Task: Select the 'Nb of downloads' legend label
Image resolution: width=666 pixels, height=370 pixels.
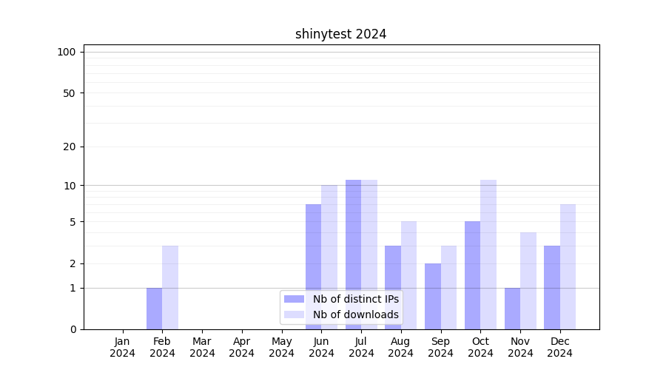Action: coord(355,314)
